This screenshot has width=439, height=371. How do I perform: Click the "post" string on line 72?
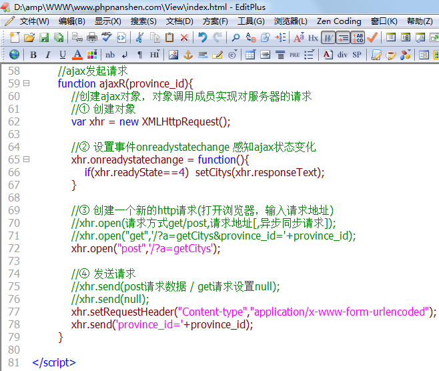131,249
